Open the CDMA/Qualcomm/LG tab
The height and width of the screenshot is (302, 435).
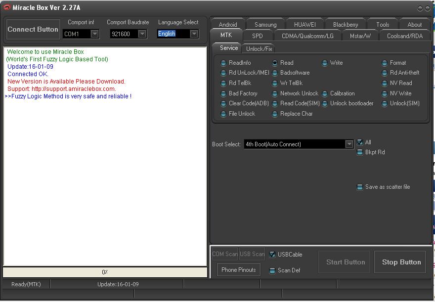pyautogui.click(x=307, y=36)
